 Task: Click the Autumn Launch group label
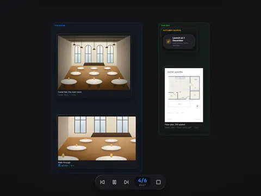point(172,30)
